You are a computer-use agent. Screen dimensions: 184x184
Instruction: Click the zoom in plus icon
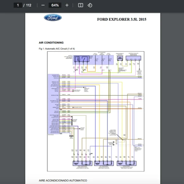[67, 5]
